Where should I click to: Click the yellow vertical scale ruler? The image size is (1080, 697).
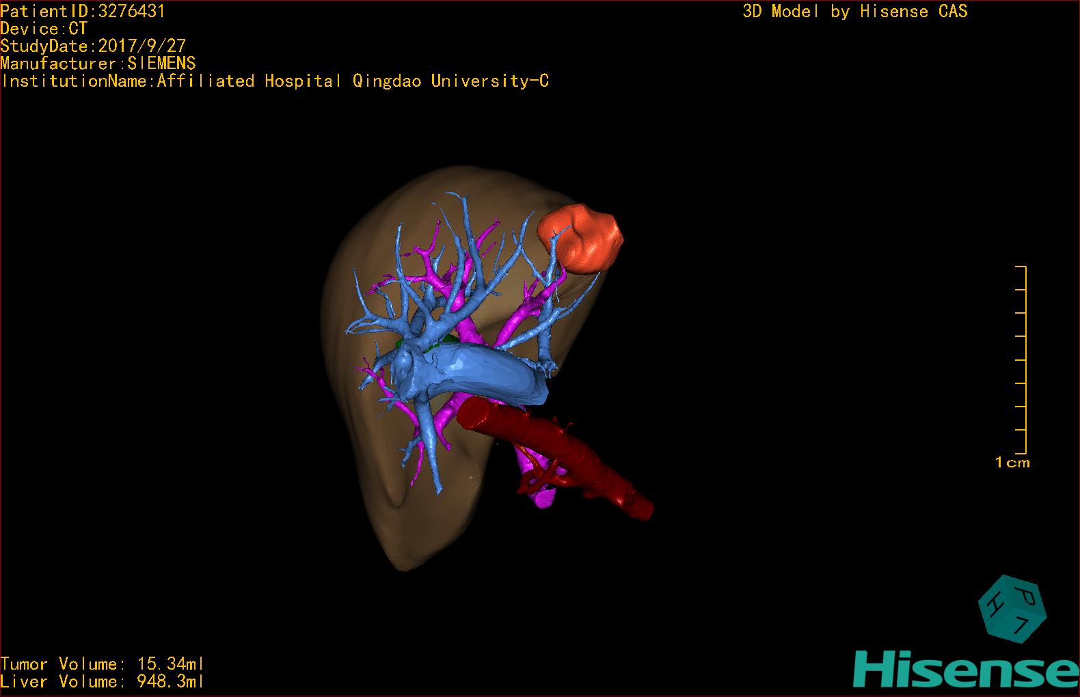(x=1024, y=360)
